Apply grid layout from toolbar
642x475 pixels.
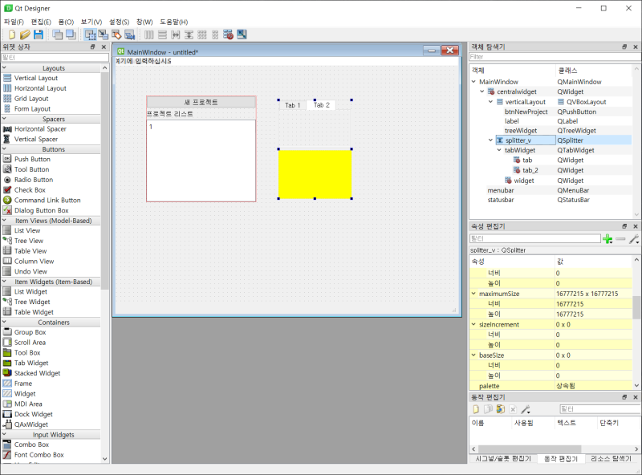tap(202, 35)
